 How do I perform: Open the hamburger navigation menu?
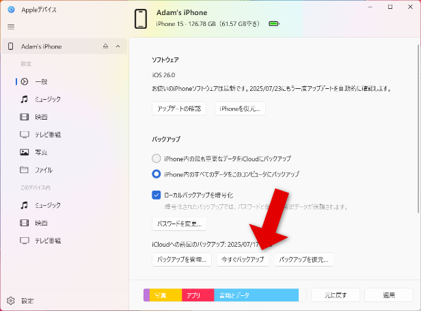click(11, 27)
